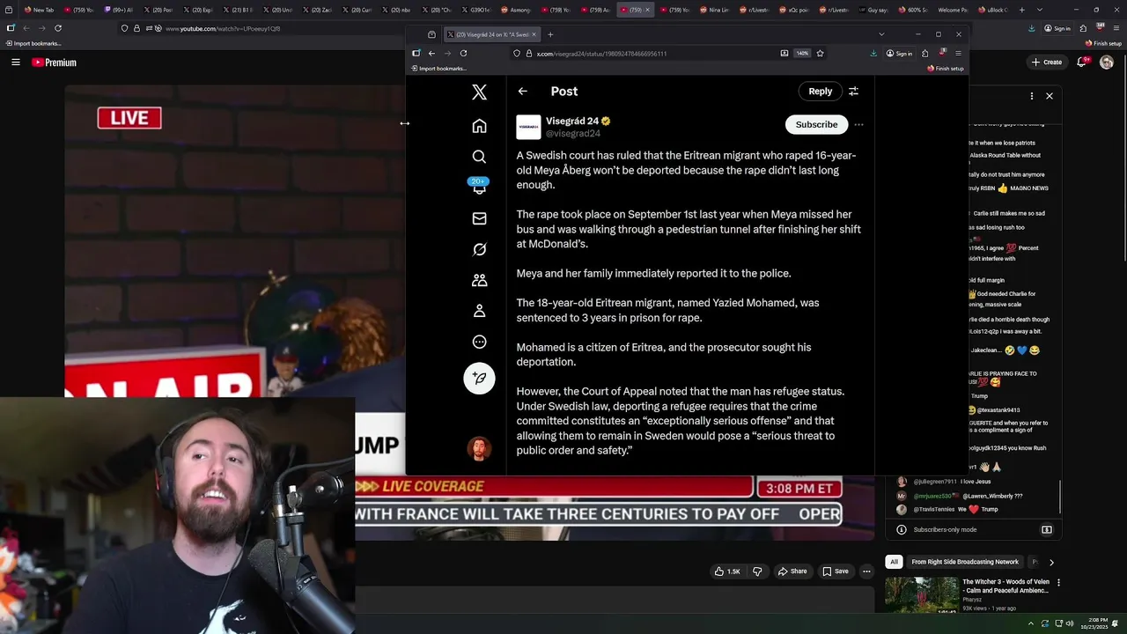This screenshot has width=1127, height=634.
Task: Click Share under the YouTube video
Action: 792,571
